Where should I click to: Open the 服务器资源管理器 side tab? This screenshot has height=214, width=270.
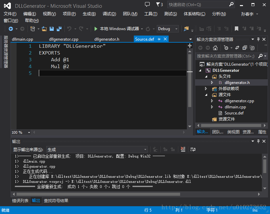(6, 51)
